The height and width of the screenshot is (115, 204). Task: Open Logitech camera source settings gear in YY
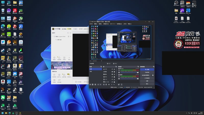coord(71,37)
